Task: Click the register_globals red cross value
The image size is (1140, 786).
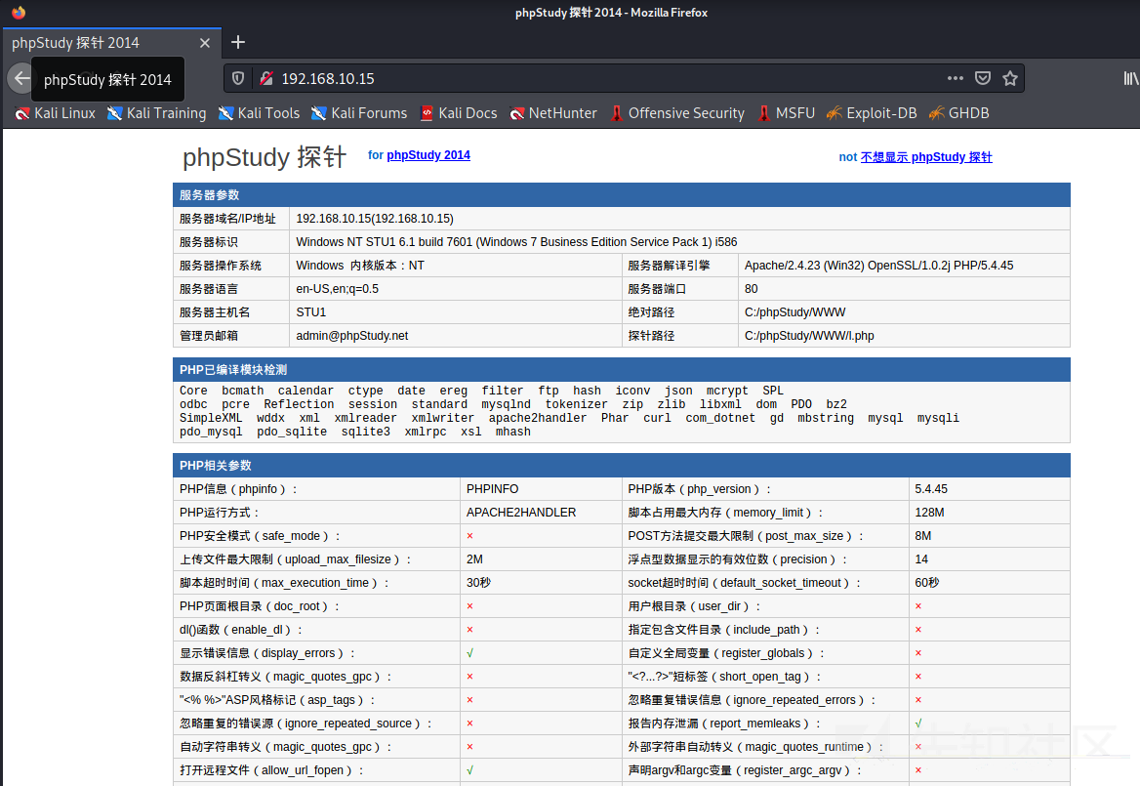Action: pyautogui.click(x=918, y=653)
